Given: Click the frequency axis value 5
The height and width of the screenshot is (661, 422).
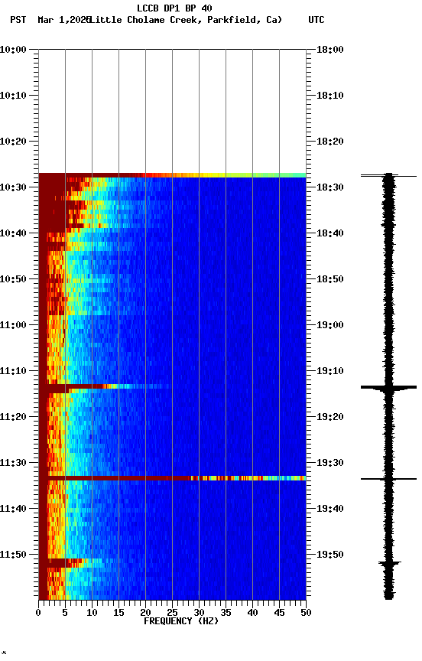Looking at the screenshot, I should (65, 613).
